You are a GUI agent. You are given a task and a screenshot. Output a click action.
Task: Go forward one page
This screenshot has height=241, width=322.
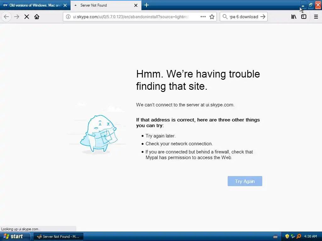coord(17,17)
